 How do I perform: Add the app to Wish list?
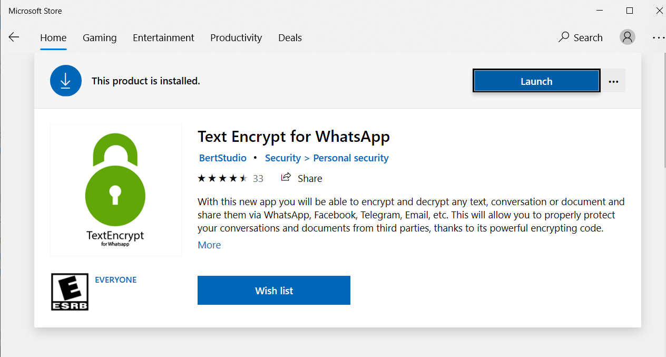[274, 291]
